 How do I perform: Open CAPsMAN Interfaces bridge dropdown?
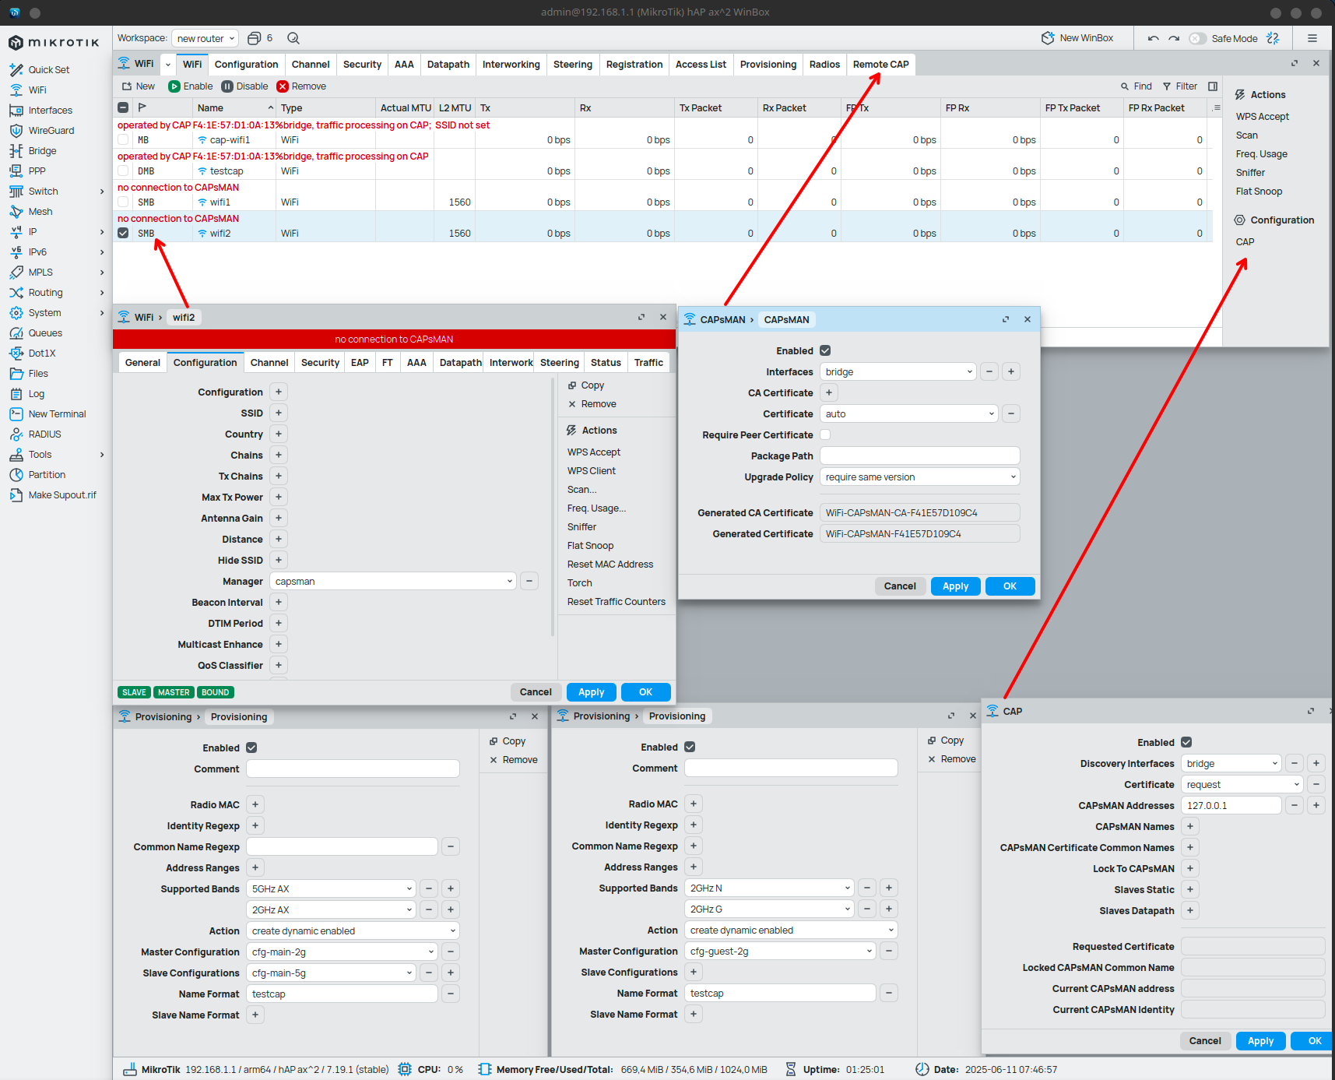pyautogui.click(x=898, y=371)
